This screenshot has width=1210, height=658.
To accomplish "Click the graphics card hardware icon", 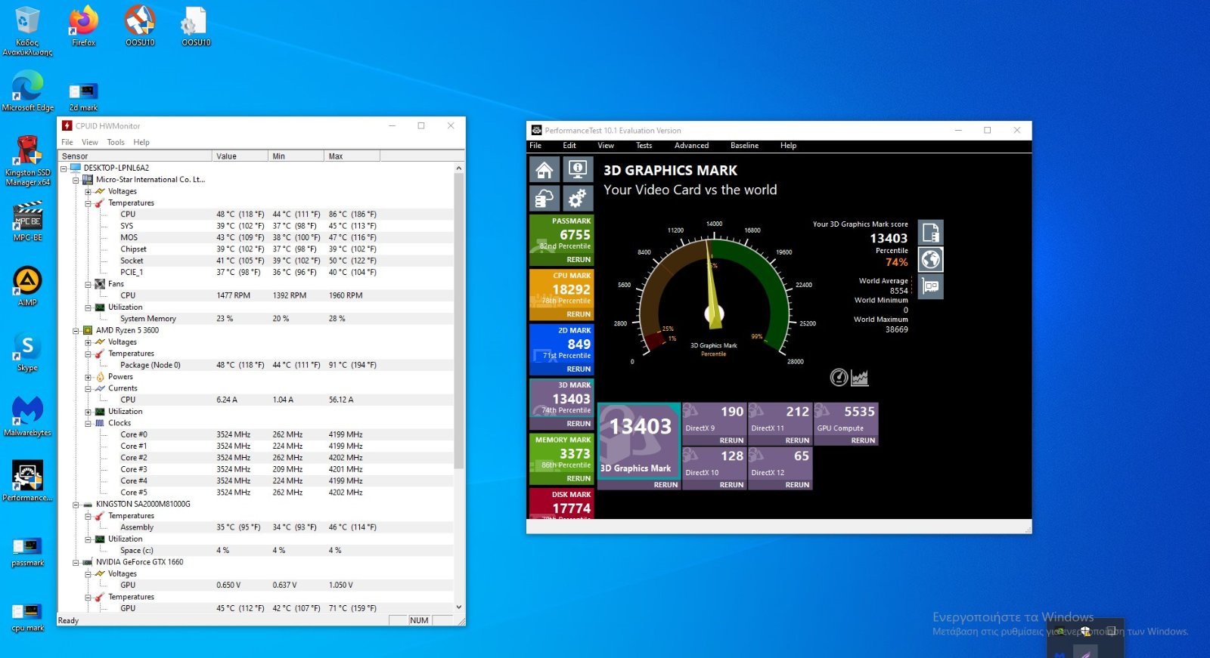I will (931, 287).
